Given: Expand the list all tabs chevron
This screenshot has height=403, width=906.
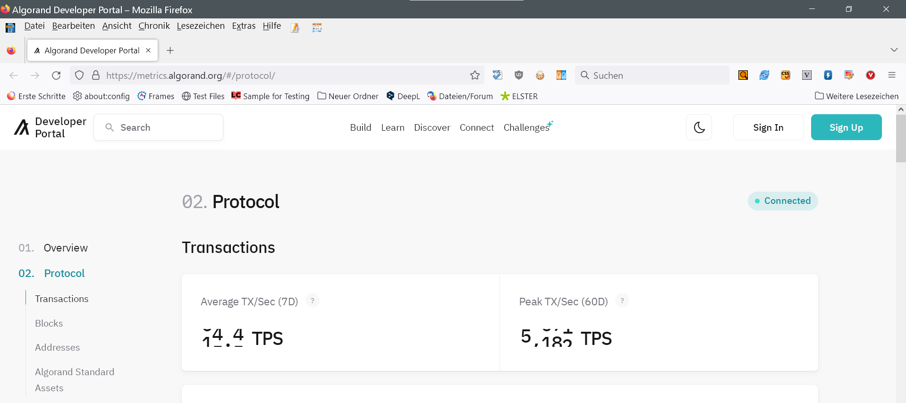Looking at the screenshot, I should (x=894, y=50).
